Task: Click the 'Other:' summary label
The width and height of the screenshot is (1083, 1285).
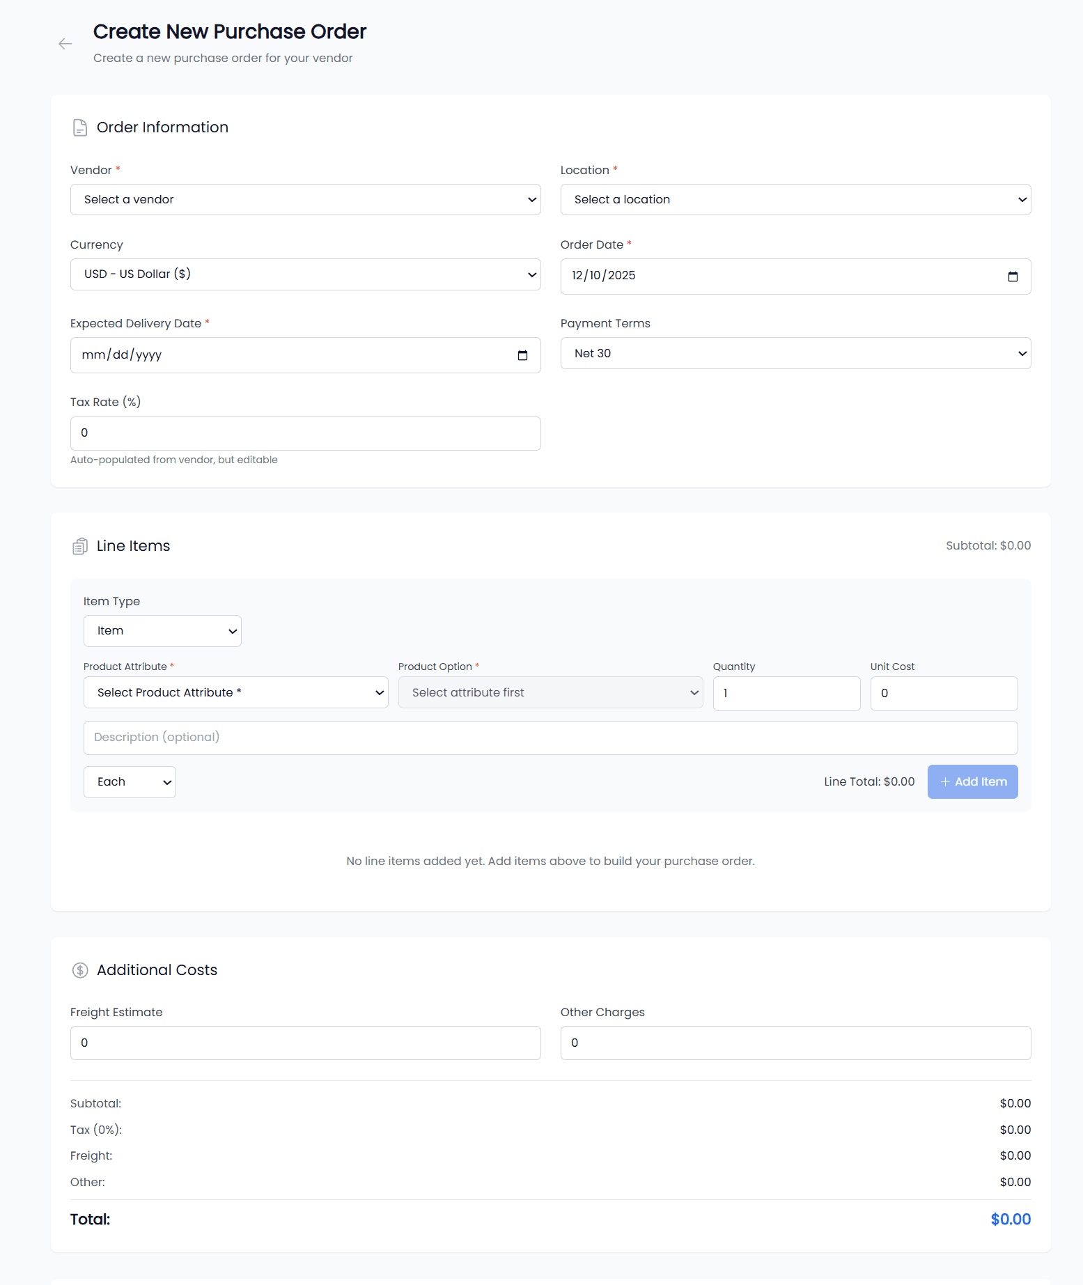Action: coord(88,1183)
